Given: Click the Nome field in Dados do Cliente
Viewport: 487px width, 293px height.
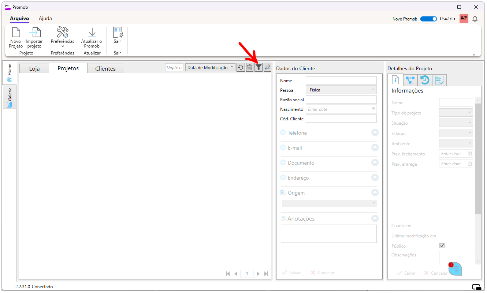Looking at the screenshot, I should 341,80.
